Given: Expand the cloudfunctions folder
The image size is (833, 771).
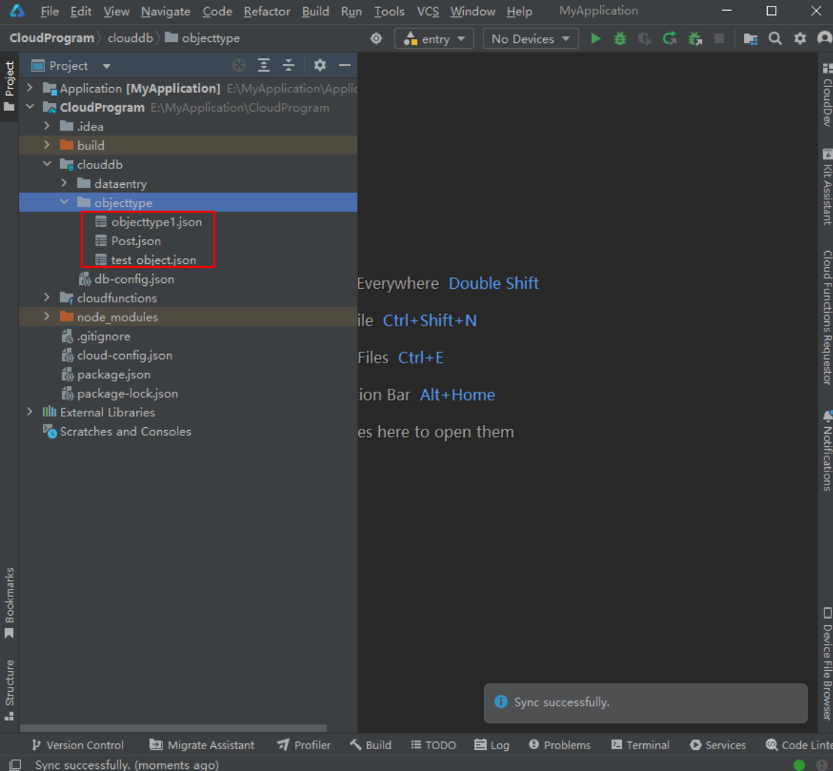Looking at the screenshot, I should pos(46,297).
